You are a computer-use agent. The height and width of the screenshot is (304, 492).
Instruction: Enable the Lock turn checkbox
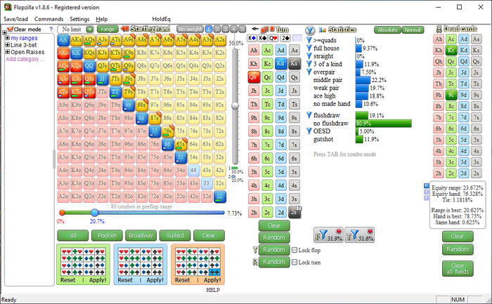(294, 263)
